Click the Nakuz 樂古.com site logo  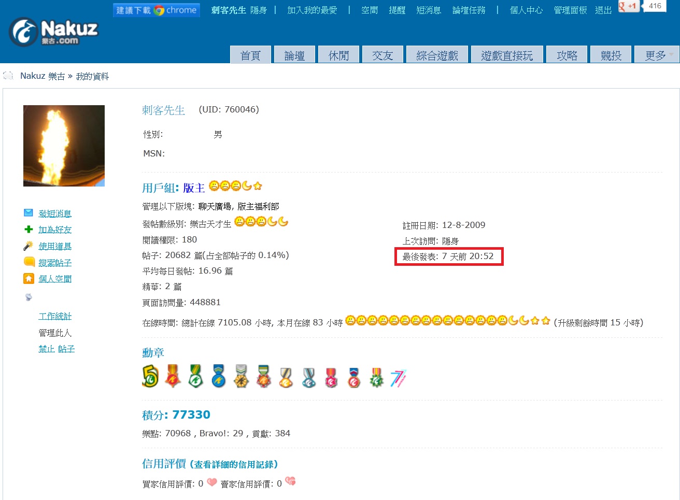[53, 32]
